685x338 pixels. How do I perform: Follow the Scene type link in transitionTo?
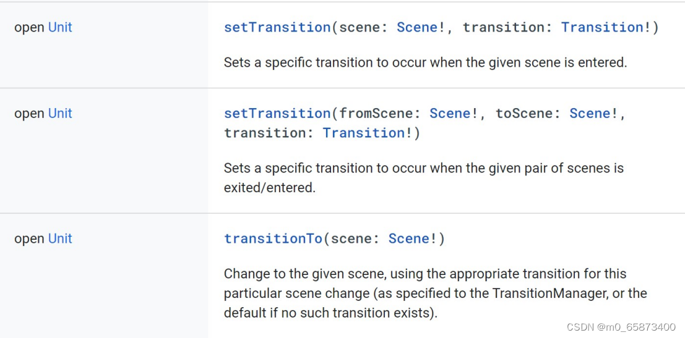click(x=409, y=239)
